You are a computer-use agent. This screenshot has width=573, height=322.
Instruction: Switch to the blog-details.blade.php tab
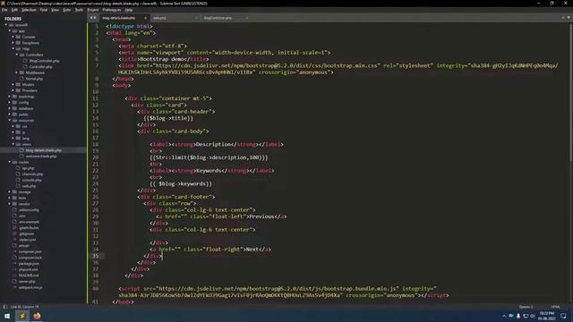119,18
